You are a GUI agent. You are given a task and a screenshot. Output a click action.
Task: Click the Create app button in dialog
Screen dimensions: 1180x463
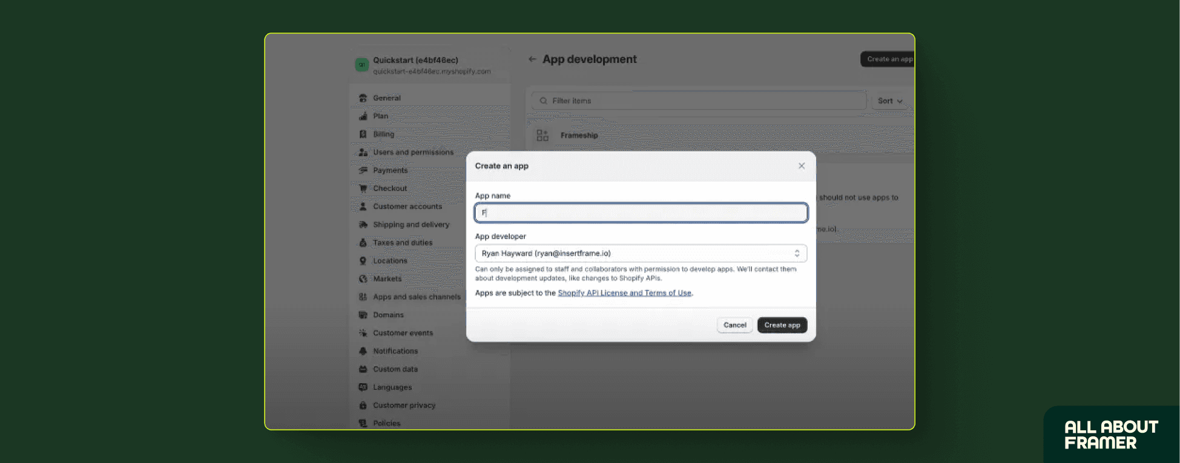782,325
